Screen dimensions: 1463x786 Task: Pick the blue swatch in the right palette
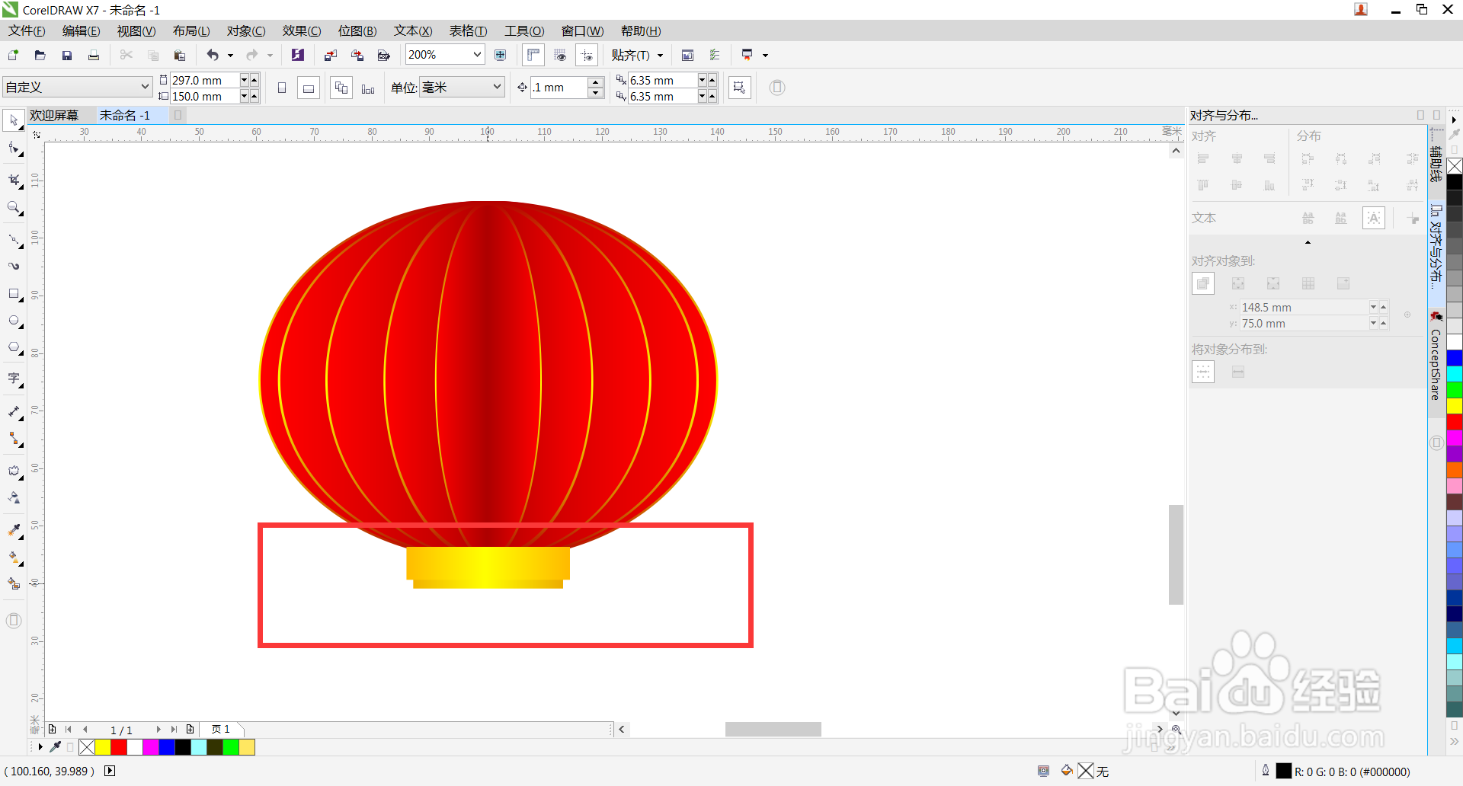(x=1455, y=358)
